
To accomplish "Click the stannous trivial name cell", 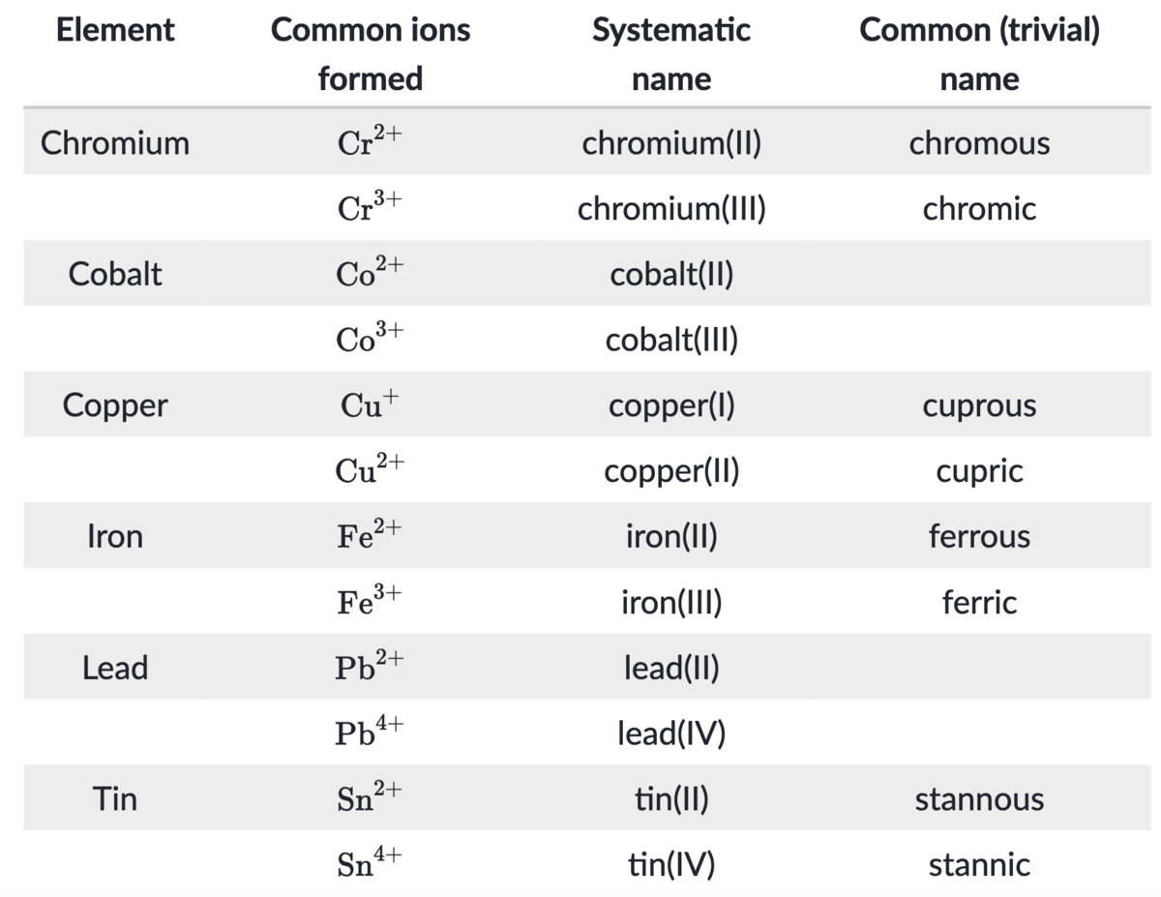I will coord(979,799).
